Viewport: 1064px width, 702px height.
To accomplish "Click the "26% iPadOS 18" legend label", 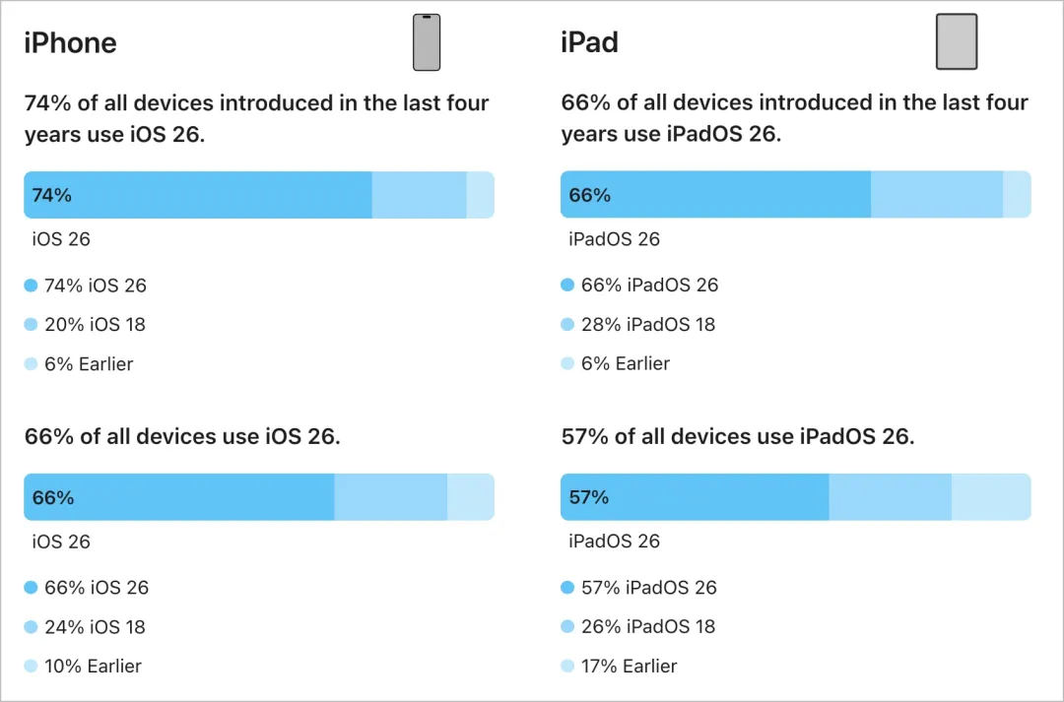I will coord(648,627).
